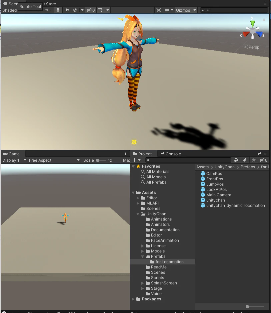The width and height of the screenshot is (271, 313).
Task: Select All Prefabs saved search
Action: coord(156,182)
